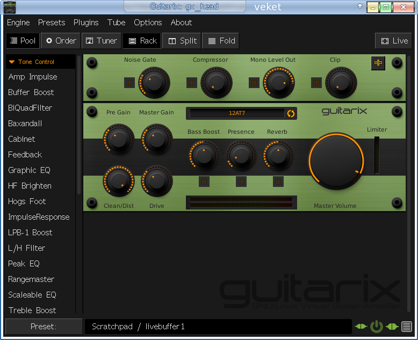This screenshot has height=340, width=418.
Task: Click the Clean/Dist knob
Action: [119, 181]
